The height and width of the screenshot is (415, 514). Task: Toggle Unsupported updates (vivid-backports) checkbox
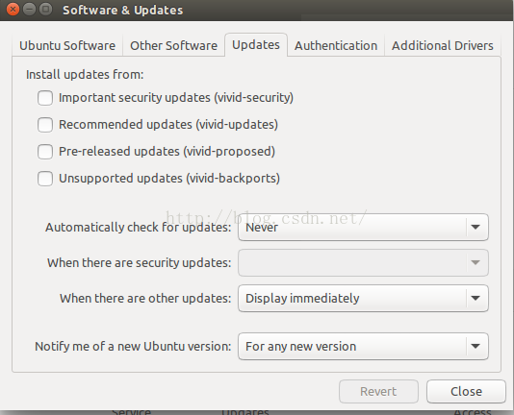[x=45, y=179]
